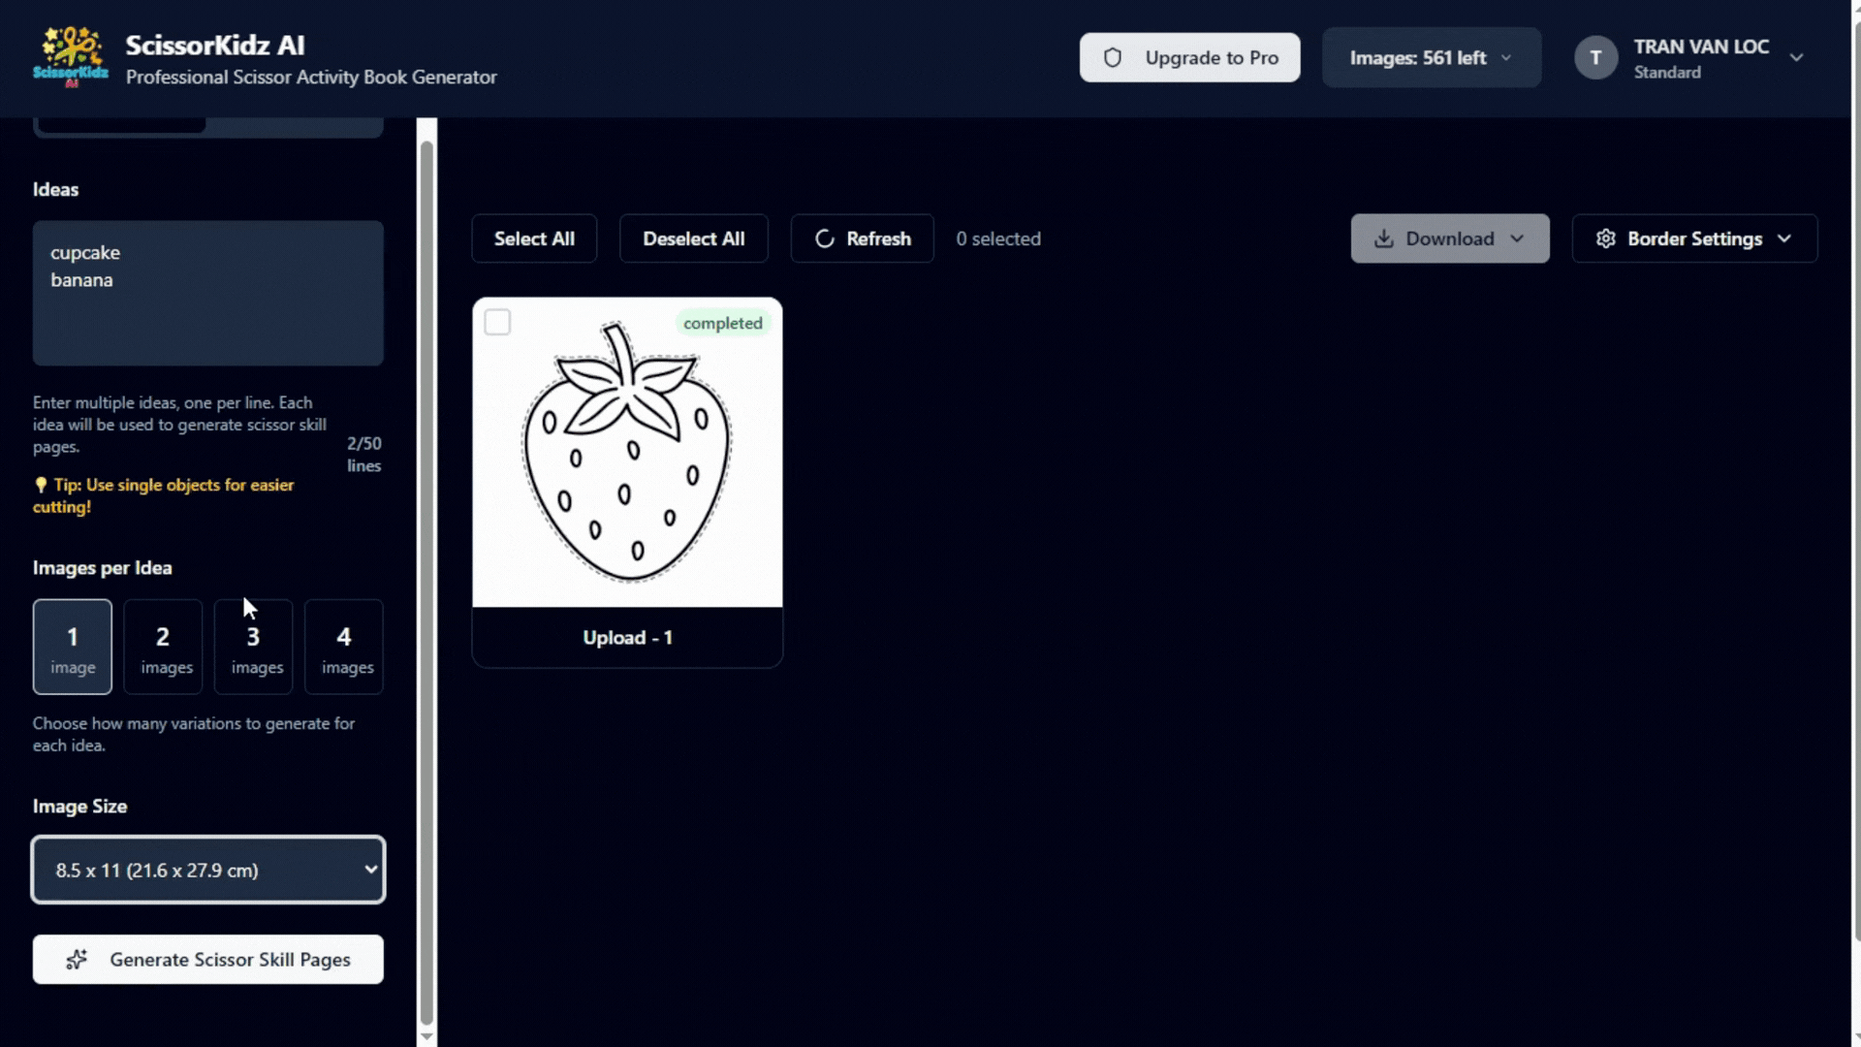1861x1047 pixels.
Task: Click the sidebar vertical scrollbar
Action: (426, 582)
